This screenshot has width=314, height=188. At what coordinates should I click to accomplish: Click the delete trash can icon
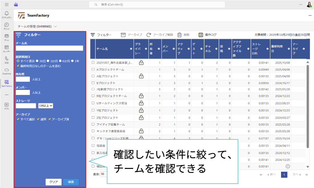(x=180, y=35)
